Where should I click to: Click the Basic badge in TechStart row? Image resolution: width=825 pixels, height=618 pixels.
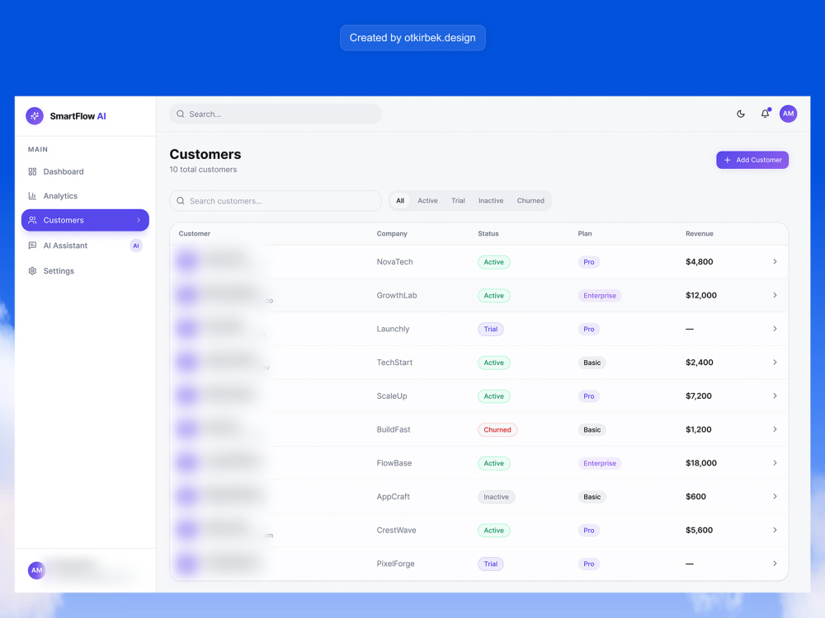click(592, 363)
